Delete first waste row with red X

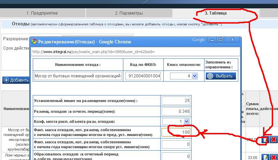(274, 140)
